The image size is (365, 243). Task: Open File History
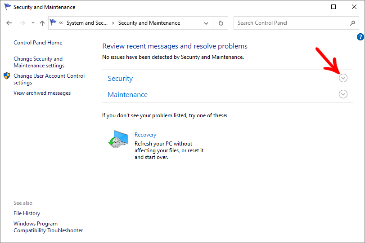pos(27,213)
